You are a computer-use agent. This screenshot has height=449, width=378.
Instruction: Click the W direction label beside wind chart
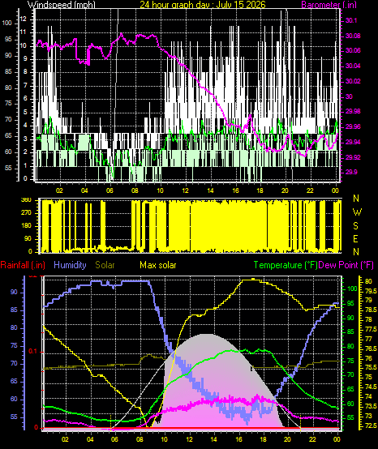point(357,212)
